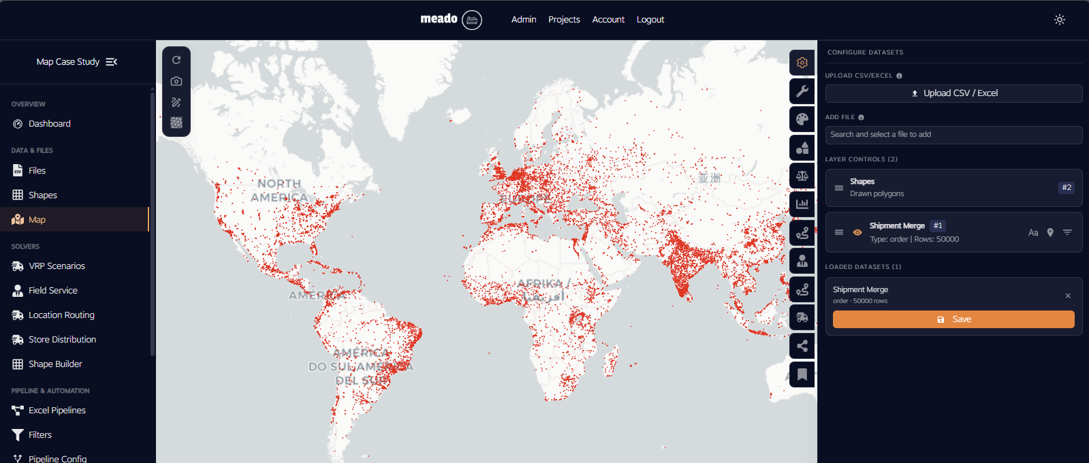The height and width of the screenshot is (463, 1089).
Task: Collapse the sidebar menu next to Map Case Study
Action: click(112, 62)
